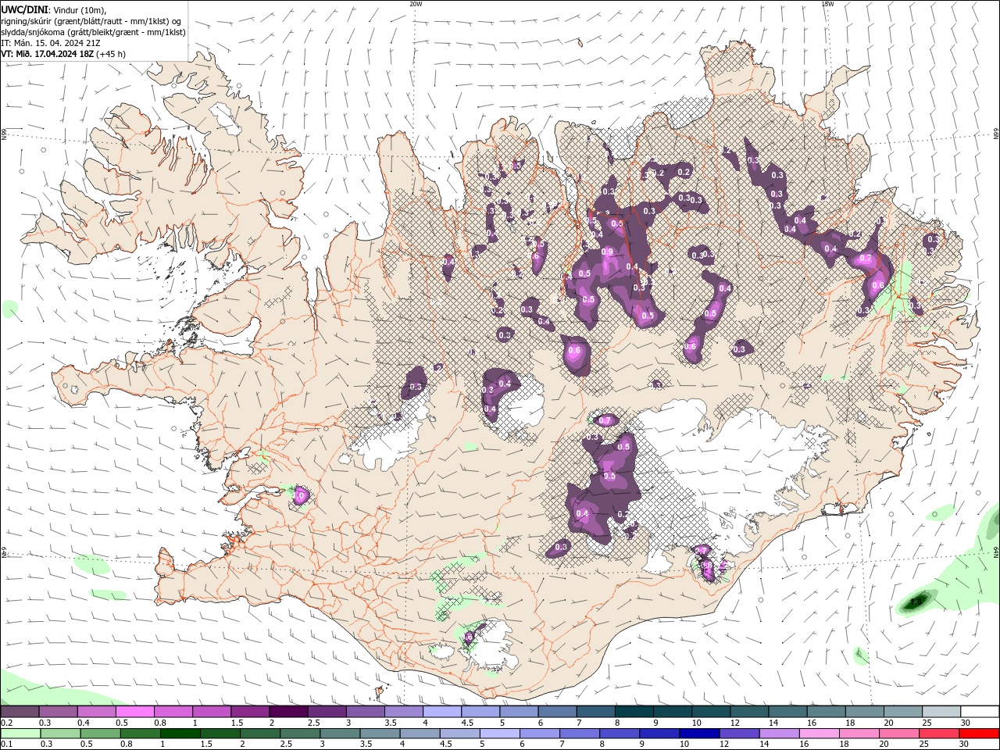The height and width of the screenshot is (750, 1000).
Task: Select dark teal snow swatch between 8 and 9
Action: [634, 712]
